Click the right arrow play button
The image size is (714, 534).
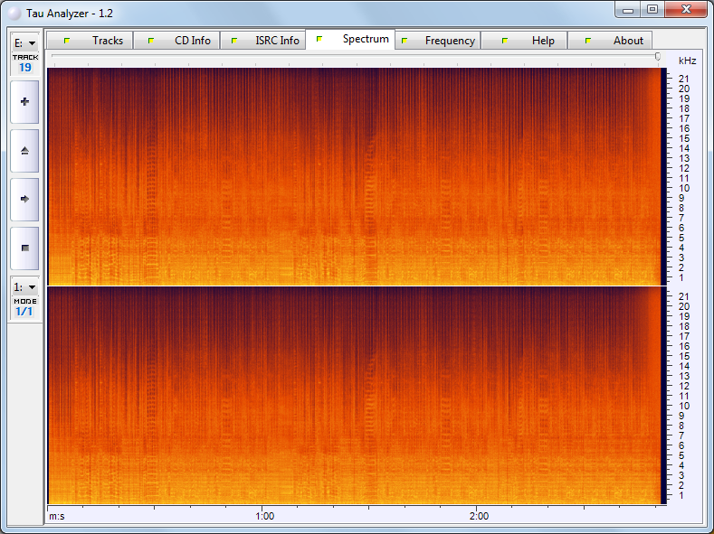pyautogui.click(x=24, y=198)
